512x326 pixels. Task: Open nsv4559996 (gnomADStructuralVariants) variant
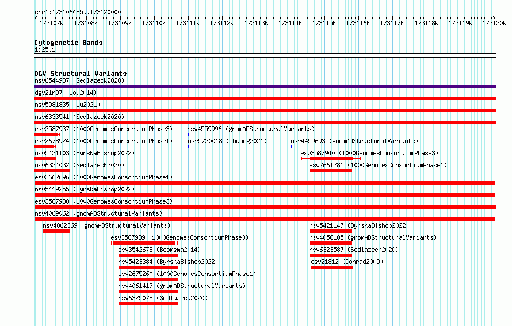tap(251, 129)
